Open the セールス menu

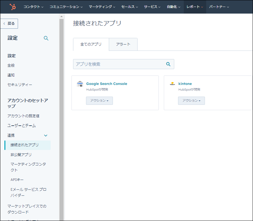[130, 7]
